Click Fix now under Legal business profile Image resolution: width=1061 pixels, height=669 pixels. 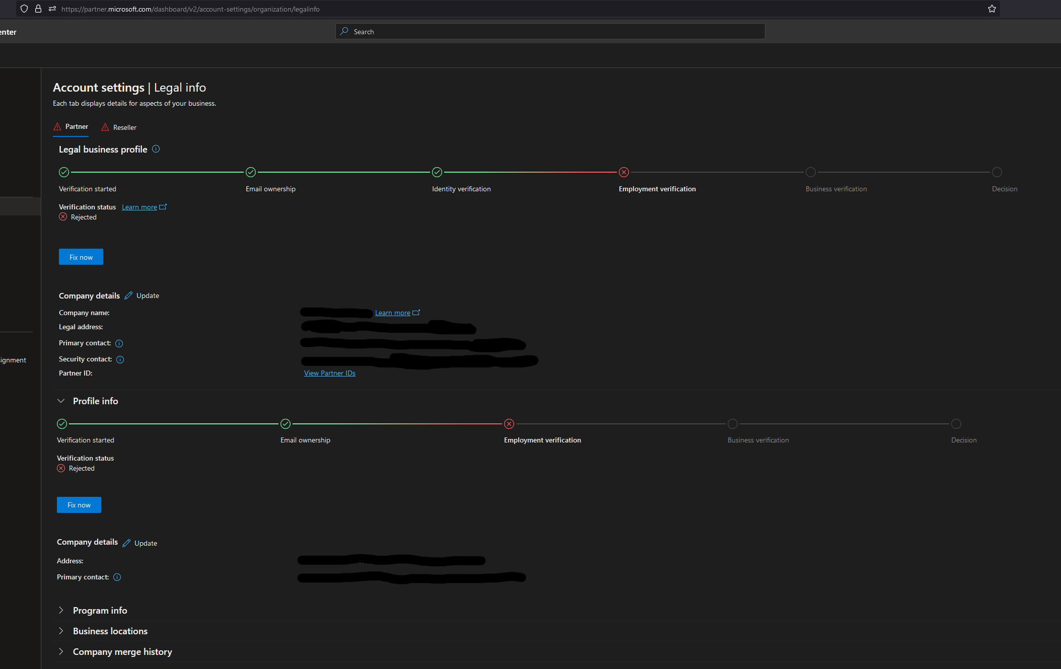pos(81,257)
